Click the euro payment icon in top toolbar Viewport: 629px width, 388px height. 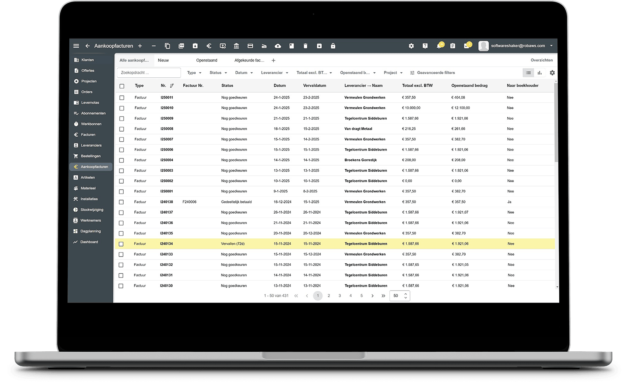click(209, 46)
